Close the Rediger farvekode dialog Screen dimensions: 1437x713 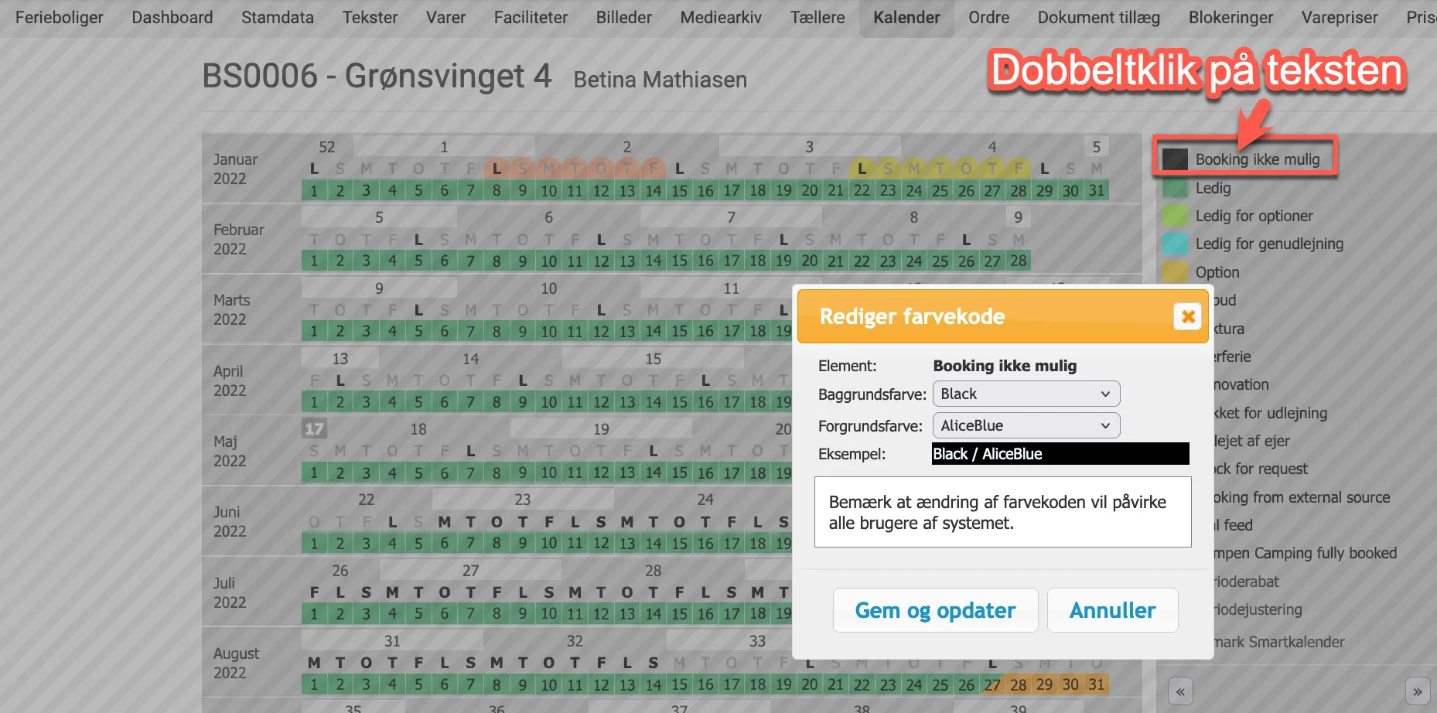(1187, 316)
